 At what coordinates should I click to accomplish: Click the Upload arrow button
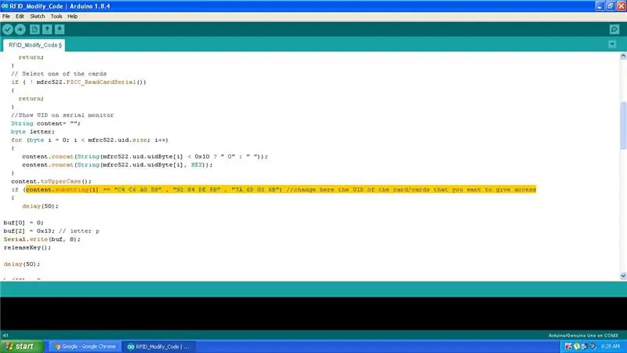click(x=20, y=29)
